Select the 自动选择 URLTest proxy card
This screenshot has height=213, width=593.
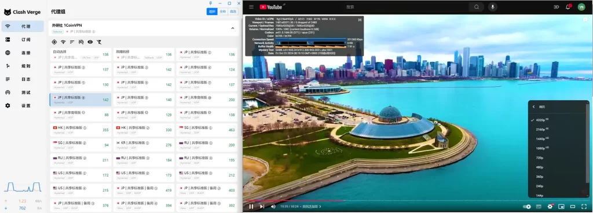(80, 54)
